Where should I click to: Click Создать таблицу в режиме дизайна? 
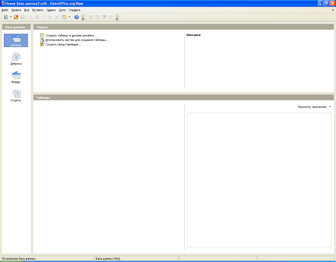(x=71, y=35)
